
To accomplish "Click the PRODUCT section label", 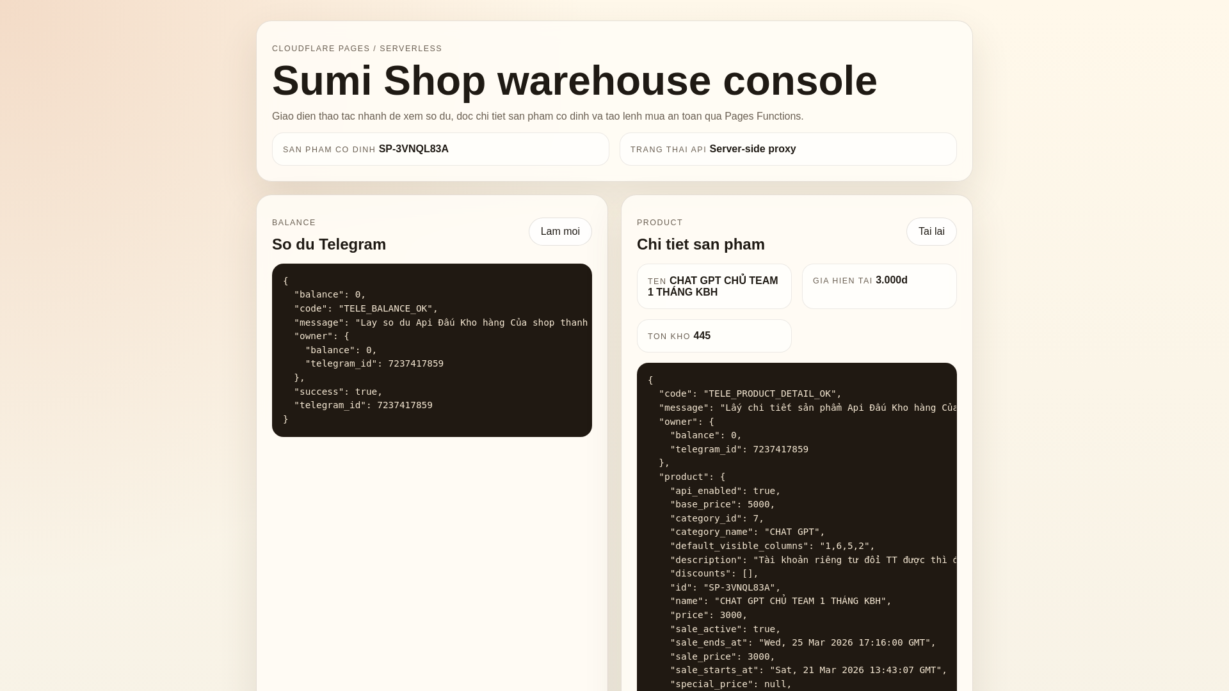I will coord(660,223).
